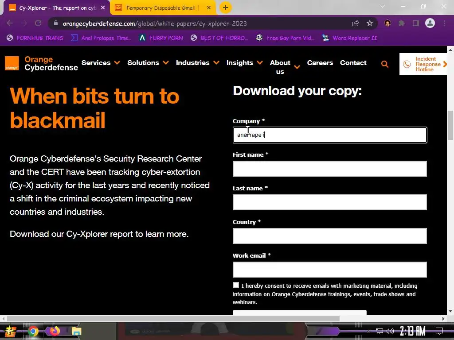This screenshot has height=340, width=454.
Task: Click the Last name input field
Action: 330,202
